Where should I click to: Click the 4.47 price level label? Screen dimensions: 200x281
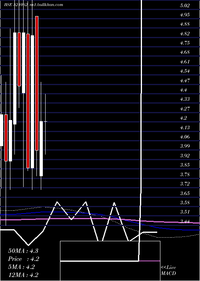coord(185,80)
